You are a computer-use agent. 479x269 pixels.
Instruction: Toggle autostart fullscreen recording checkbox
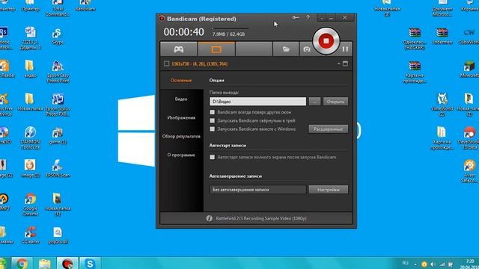point(213,157)
